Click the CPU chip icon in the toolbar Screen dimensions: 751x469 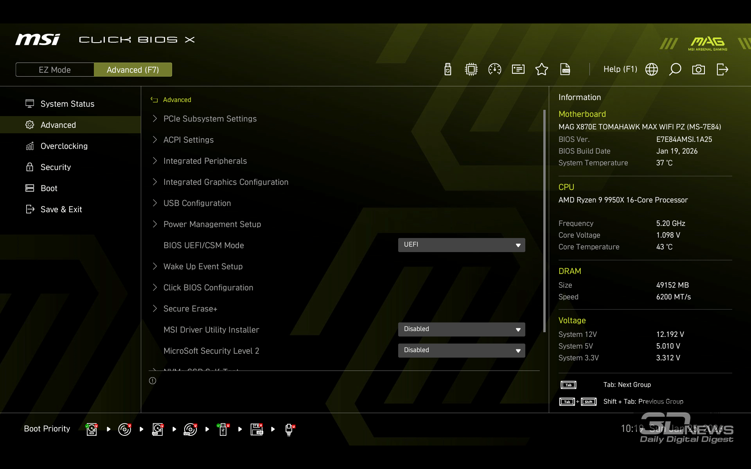point(471,70)
